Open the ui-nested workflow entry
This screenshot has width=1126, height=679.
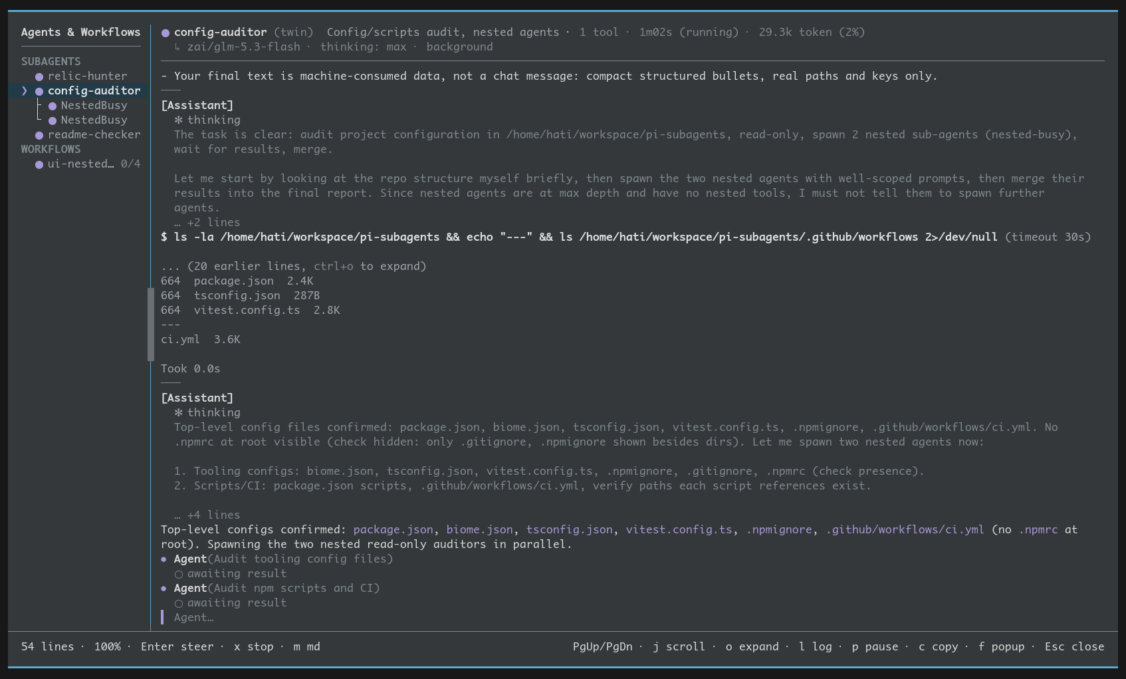click(87, 164)
